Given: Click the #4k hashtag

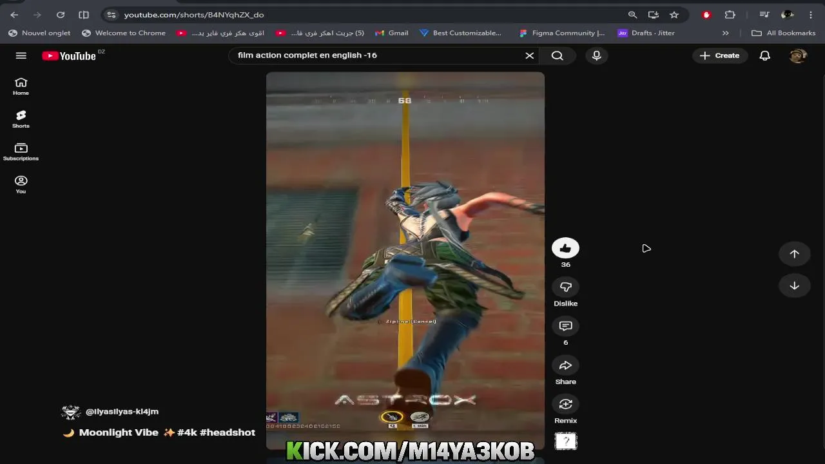Looking at the screenshot, I should click(x=187, y=432).
